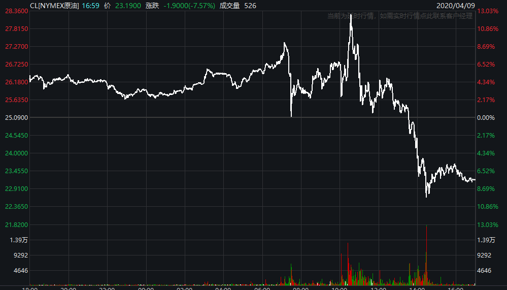Select the current price value 23.1900
Image resolution: width=507 pixels, height=290 pixels.
click(128, 6)
